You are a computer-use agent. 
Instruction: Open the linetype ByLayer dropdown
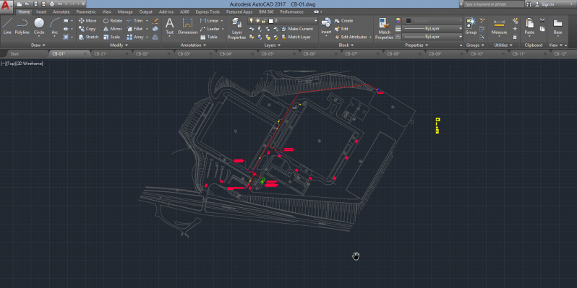(432, 37)
